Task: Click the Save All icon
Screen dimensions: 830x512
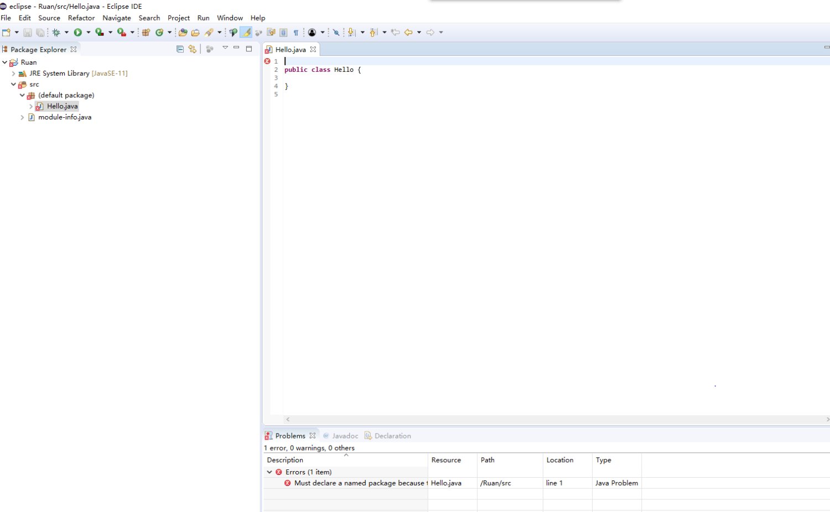Action: [40, 33]
